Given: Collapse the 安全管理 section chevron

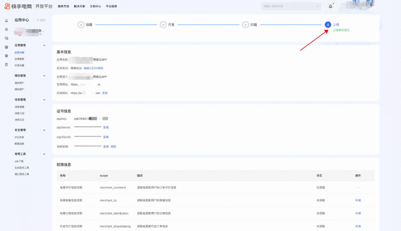Looking at the screenshot, I should [44, 130].
